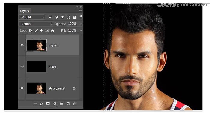Image resolution: width=210 pixels, height=114 pixels.
Task: Open the Normal blend mode dropdown
Action: (36, 24)
